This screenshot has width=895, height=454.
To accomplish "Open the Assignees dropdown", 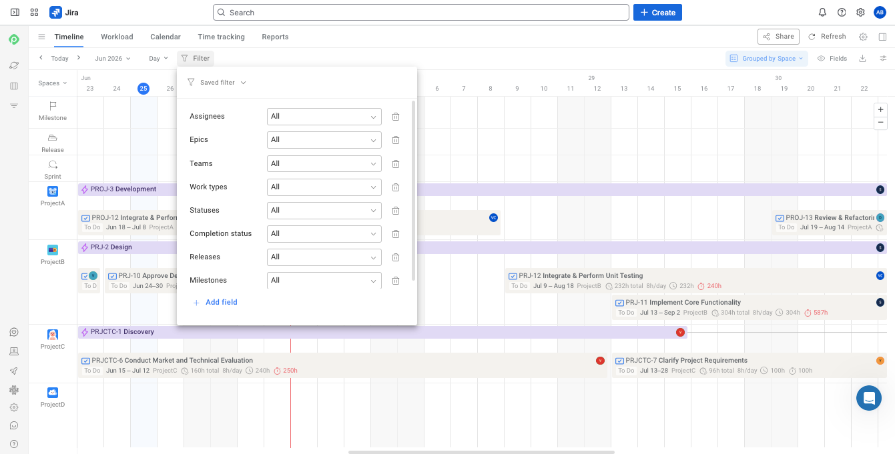I will (x=324, y=117).
